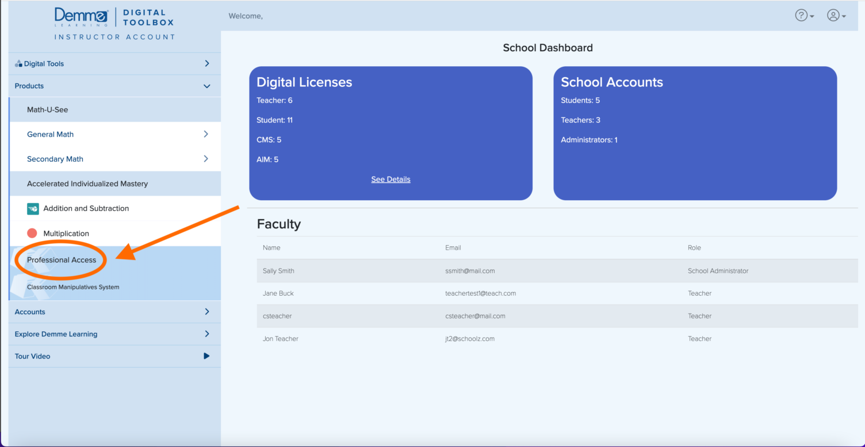Select Classroom Manipulatives System

74,286
